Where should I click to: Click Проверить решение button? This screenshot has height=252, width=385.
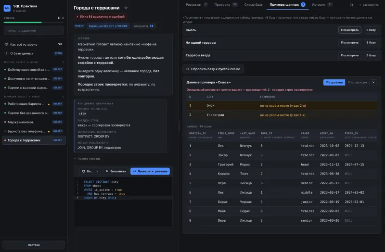(x=150, y=171)
